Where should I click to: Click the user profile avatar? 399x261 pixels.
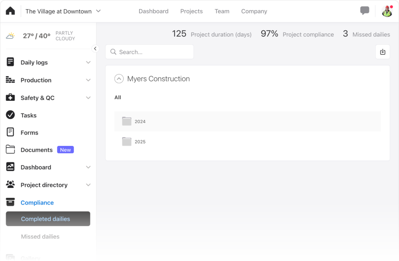[x=387, y=11]
